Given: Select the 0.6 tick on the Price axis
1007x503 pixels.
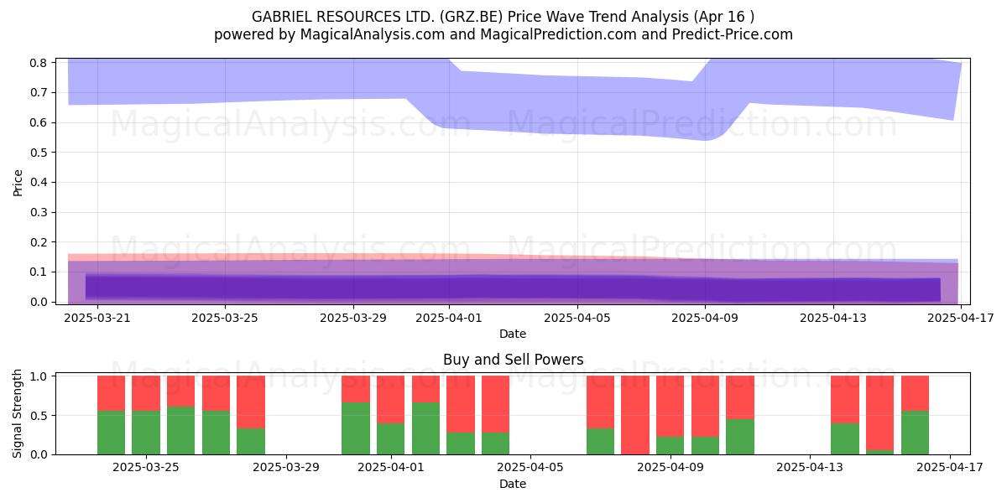Looking at the screenshot, I should (x=40, y=122).
